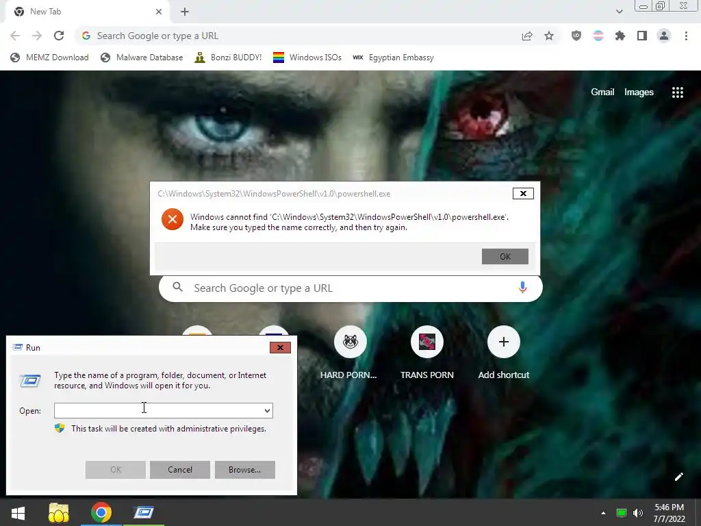Open Google Images link
Viewport: 701px width, 526px height.
639,92
